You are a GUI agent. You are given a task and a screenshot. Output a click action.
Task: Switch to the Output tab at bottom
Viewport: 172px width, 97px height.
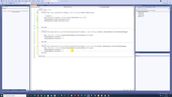point(8,92)
